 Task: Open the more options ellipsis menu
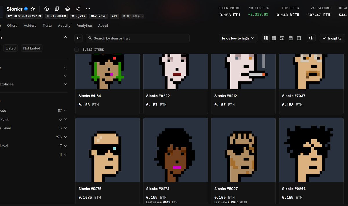[x=88, y=9]
